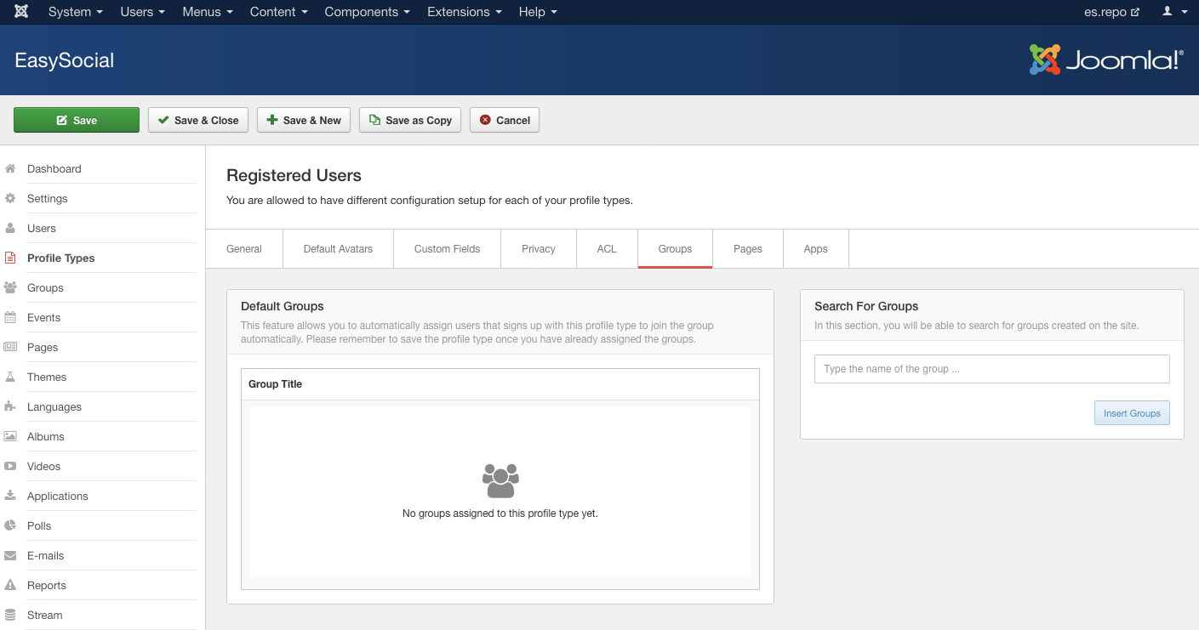The image size is (1199, 630).
Task: Open Events in the sidebar
Action: (44, 317)
